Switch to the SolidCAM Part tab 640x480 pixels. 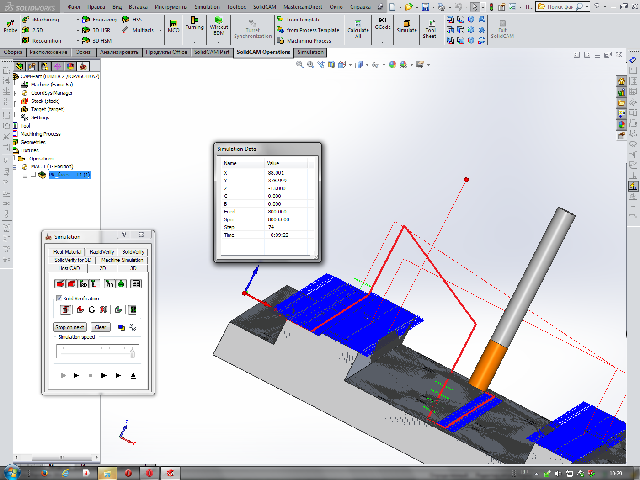pos(212,52)
